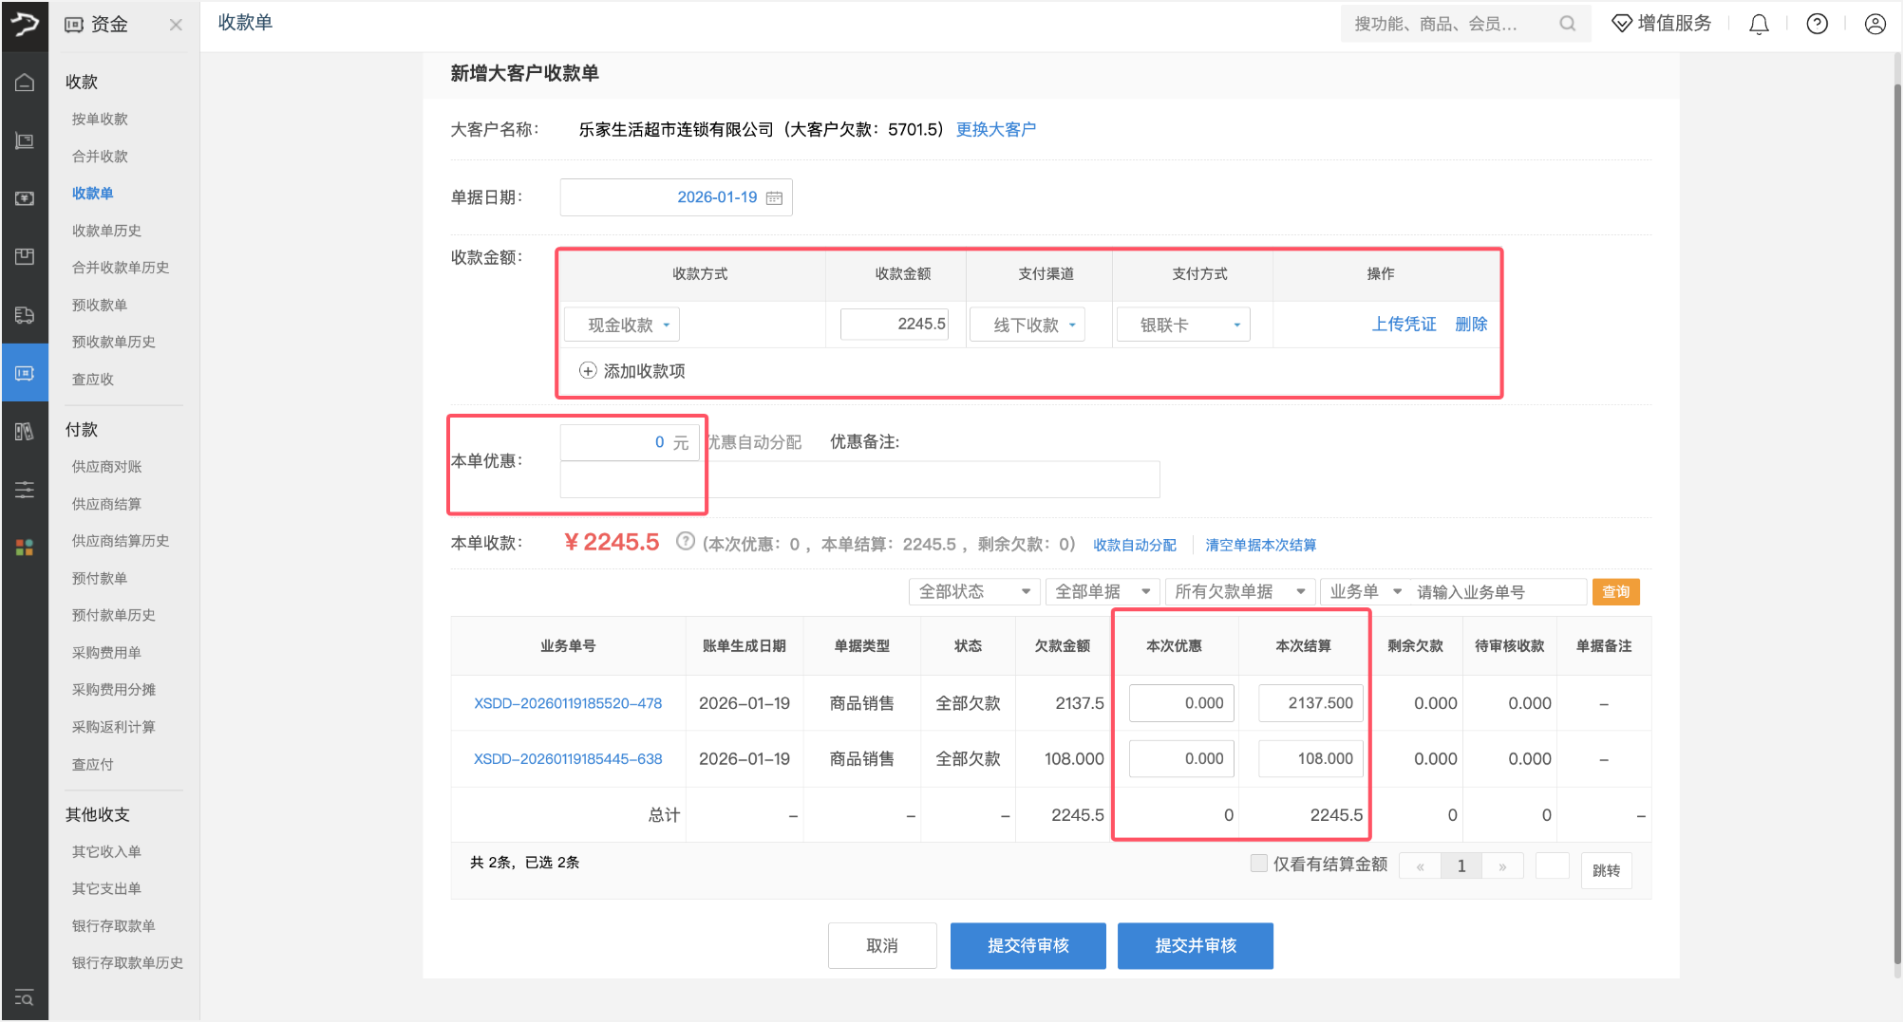Viewport: 1904px width, 1023px height.
Task: Select 收款单历史 in the sidebar menu
Action: pos(106,231)
